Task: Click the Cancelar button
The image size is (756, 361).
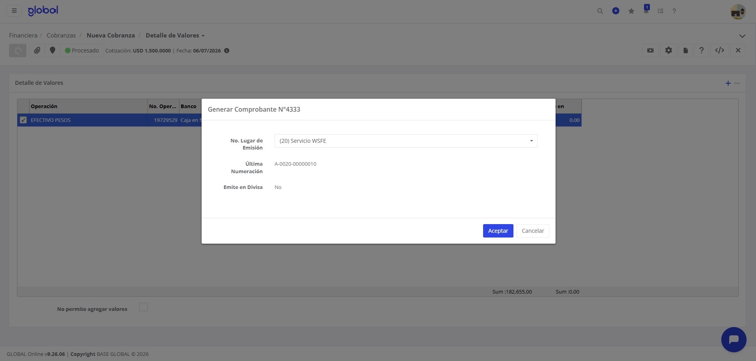Action: point(533,231)
